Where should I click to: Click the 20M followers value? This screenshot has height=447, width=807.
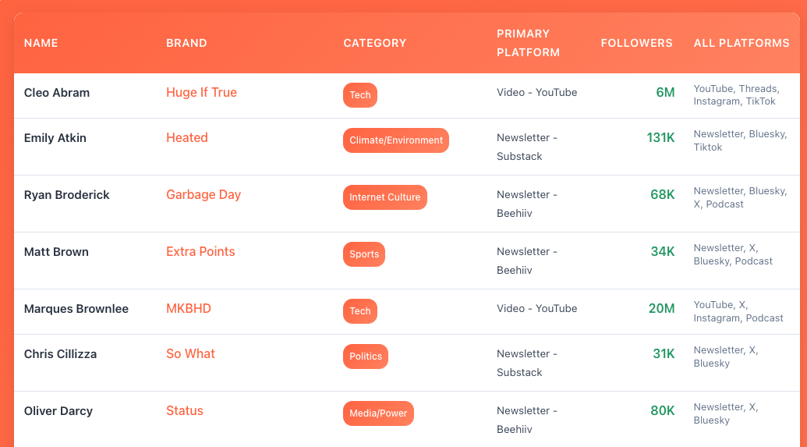[661, 308]
